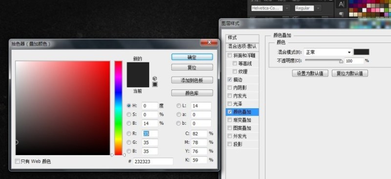Enable the 内阴影 checkbox
Image resolution: width=391 pixels, height=179 pixels.
click(x=230, y=88)
